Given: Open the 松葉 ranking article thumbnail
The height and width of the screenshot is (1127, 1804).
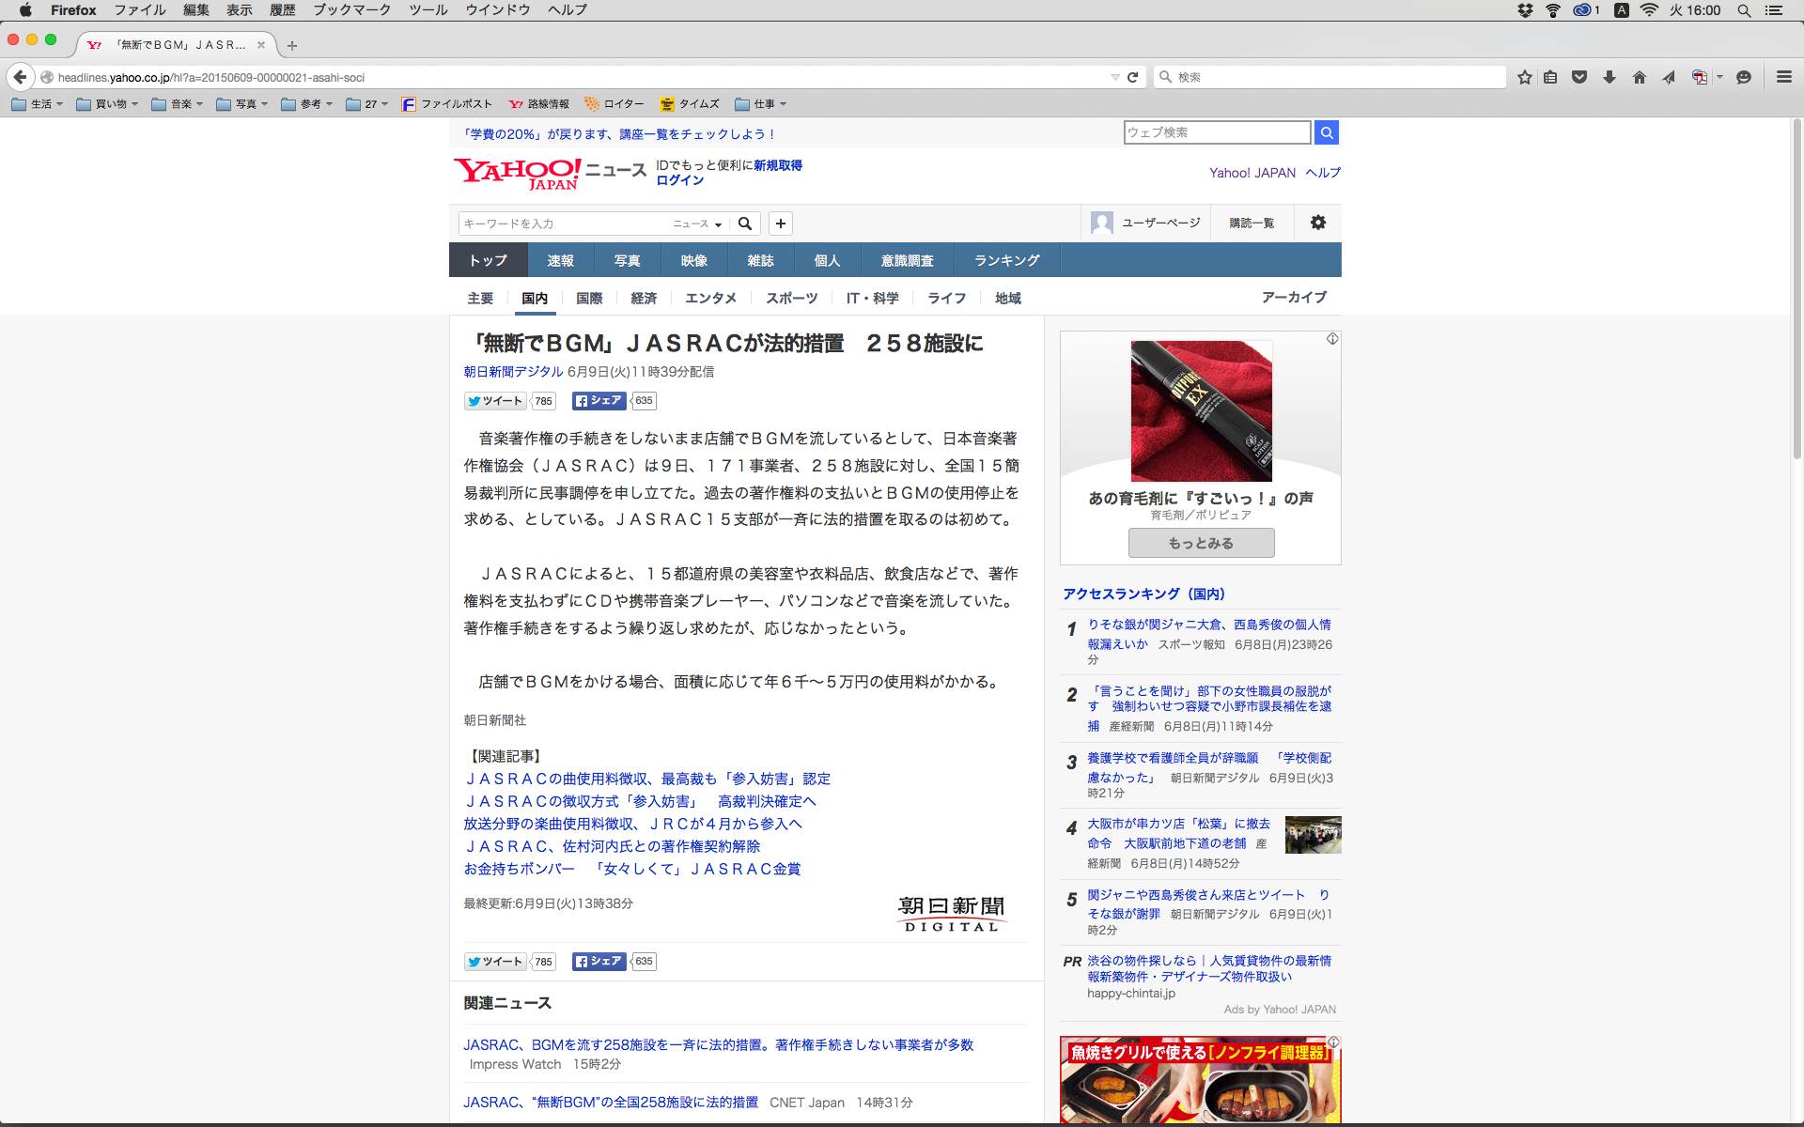Looking at the screenshot, I should tap(1313, 835).
